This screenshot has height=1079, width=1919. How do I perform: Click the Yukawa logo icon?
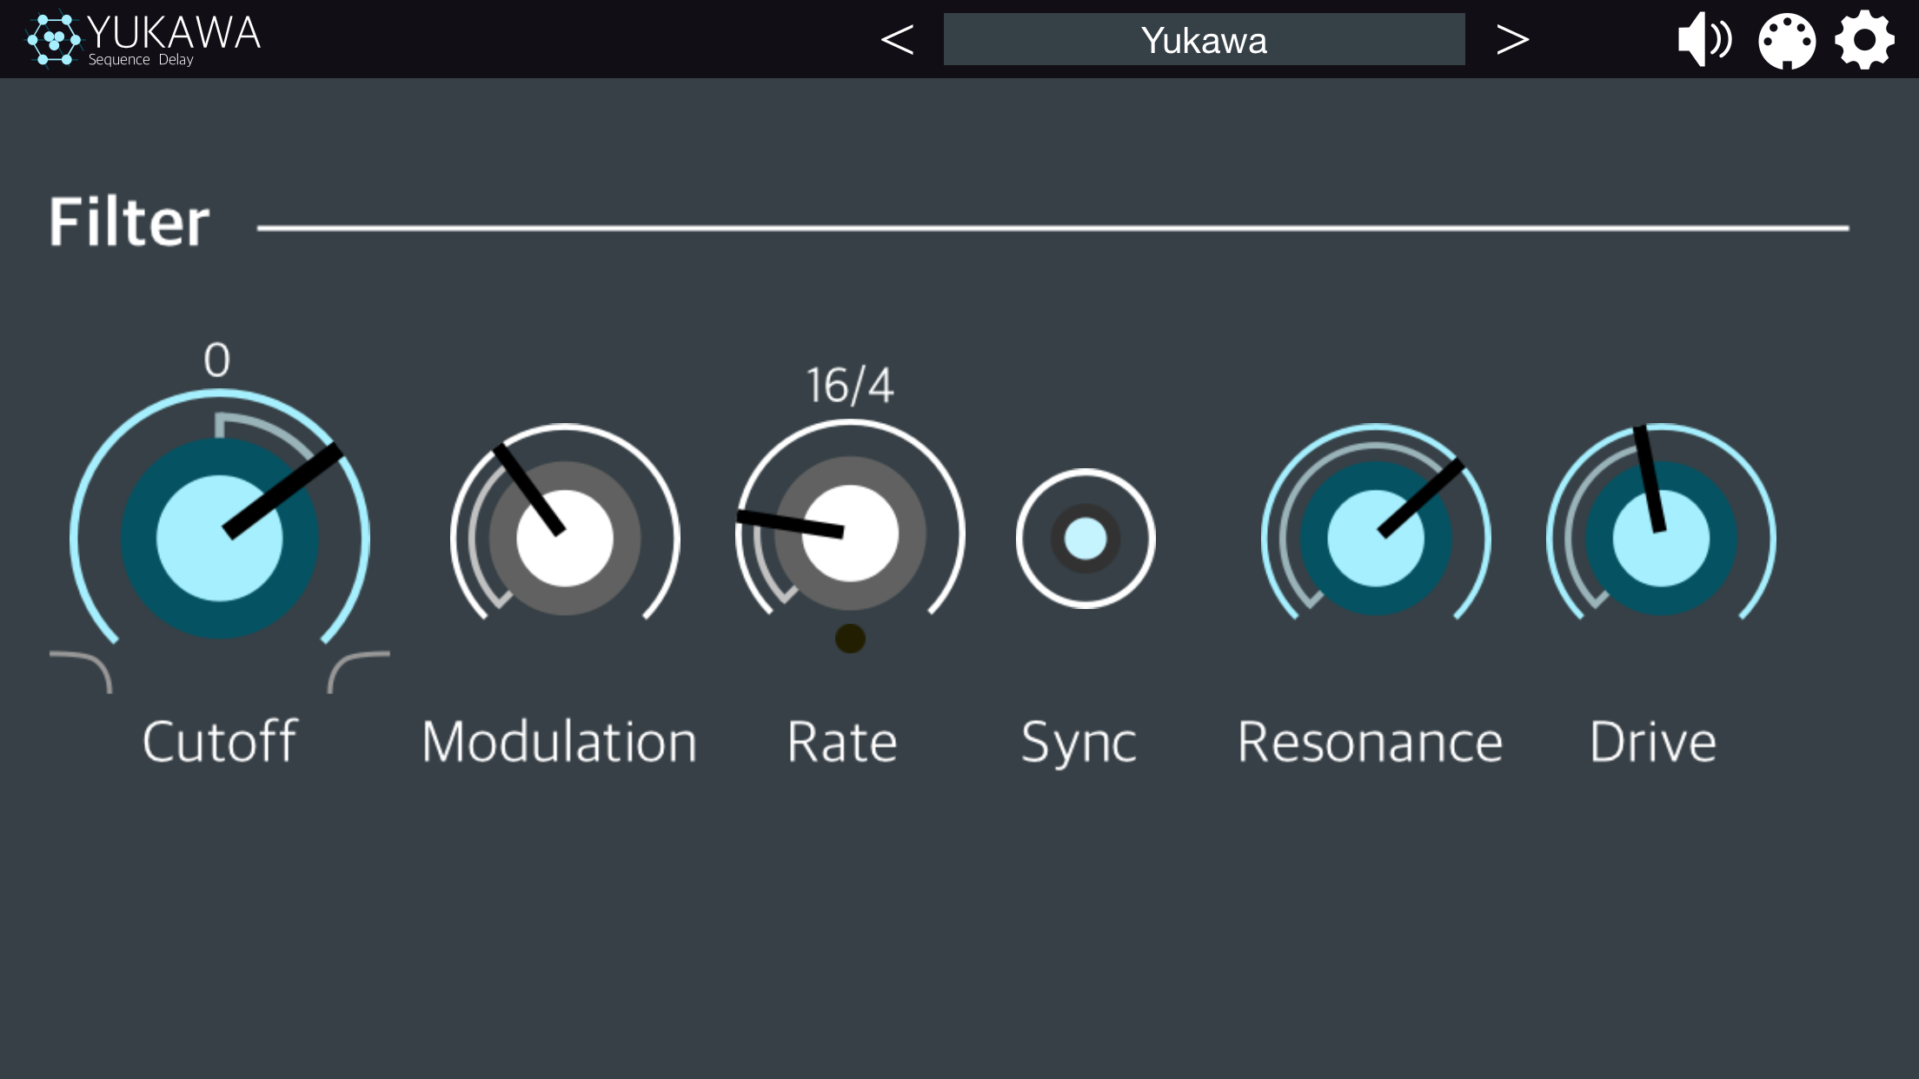54,38
